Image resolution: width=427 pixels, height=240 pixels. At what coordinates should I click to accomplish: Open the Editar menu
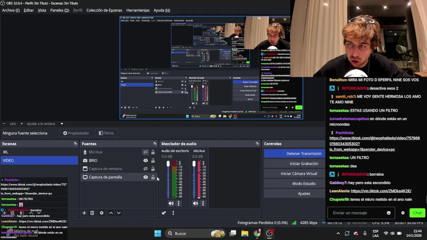[x=29, y=10]
